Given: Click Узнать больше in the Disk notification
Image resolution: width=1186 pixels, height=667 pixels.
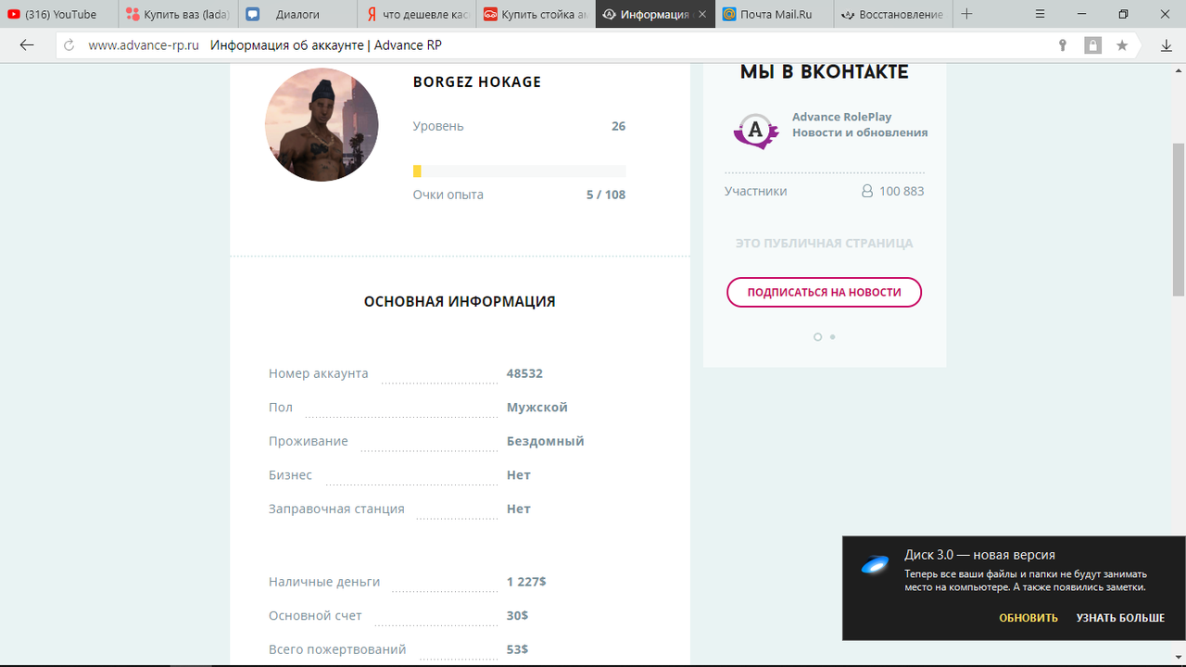Looking at the screenshot, I should point(1120,618).
